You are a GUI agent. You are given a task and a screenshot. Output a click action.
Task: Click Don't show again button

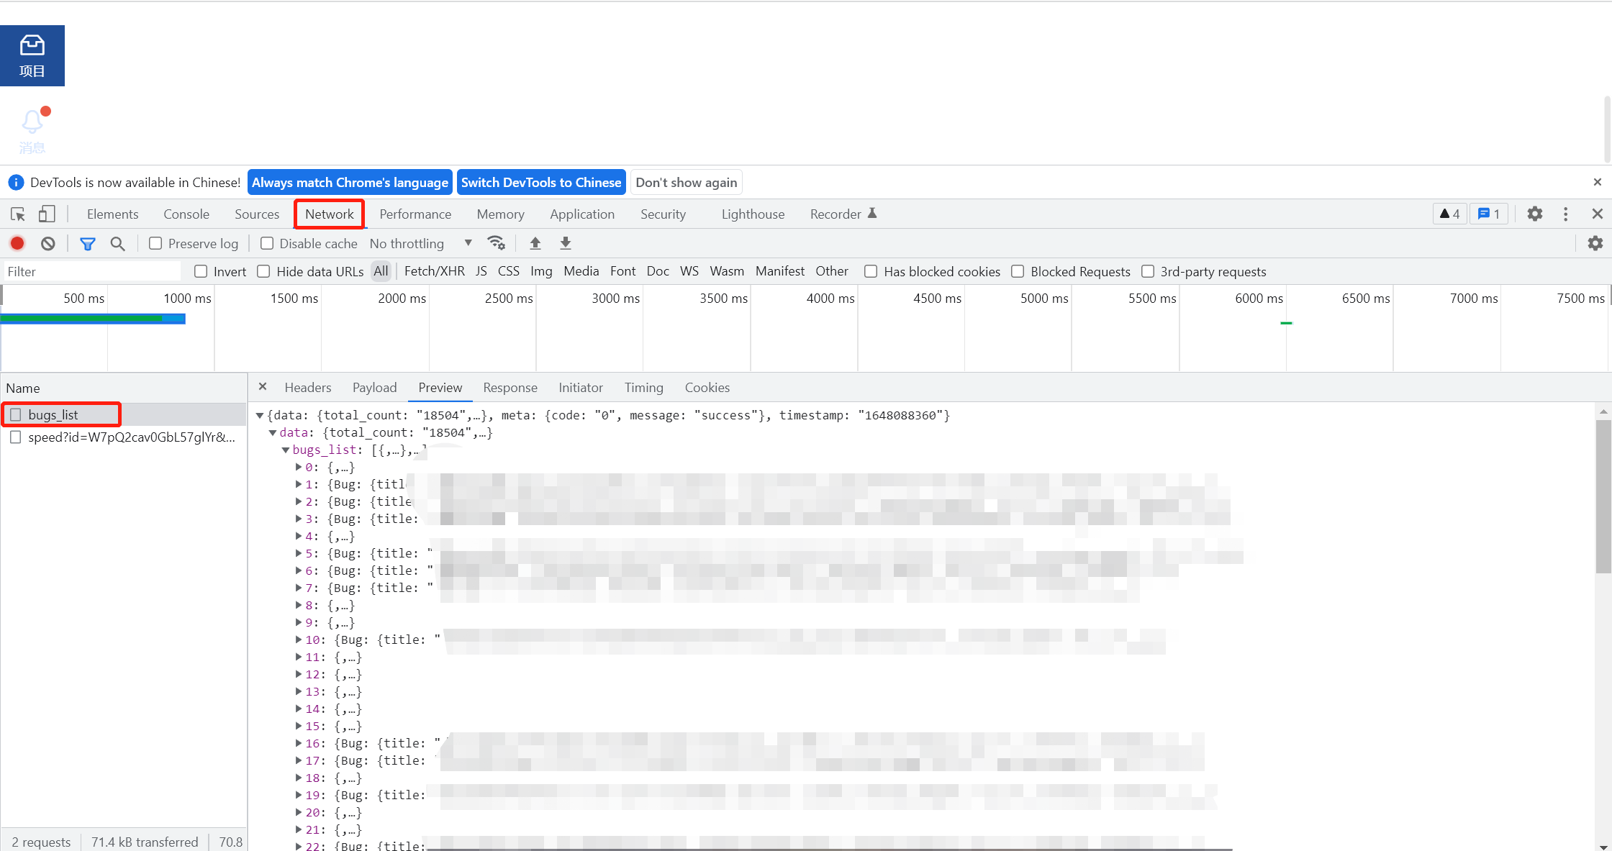(x=686, y=183)
